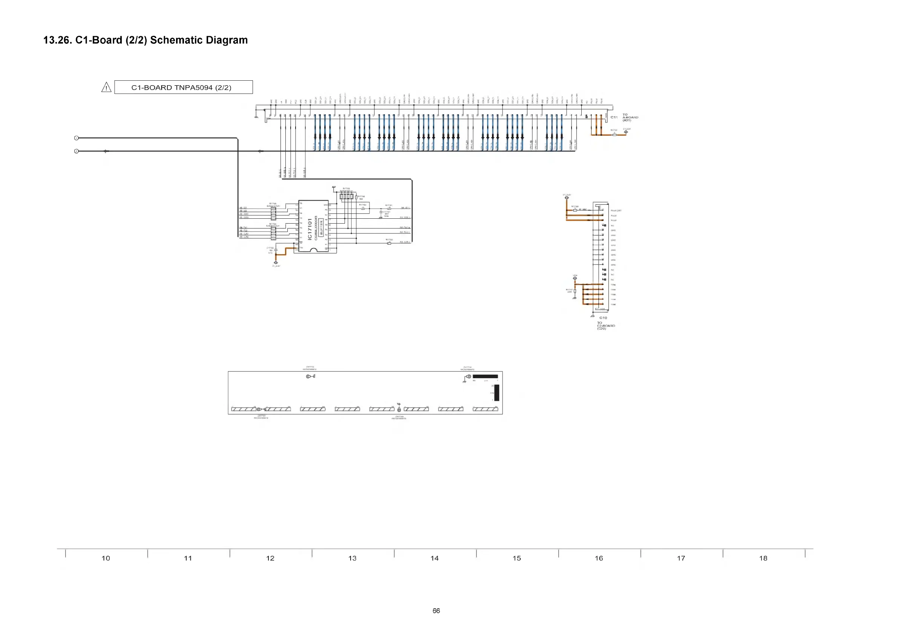Click the ZA17104 grounded terminal symbol
The height and width of the screenshot is (635, 898).
[x=468, y=377]
